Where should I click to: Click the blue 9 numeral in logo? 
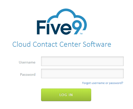[x=77, y=27]
